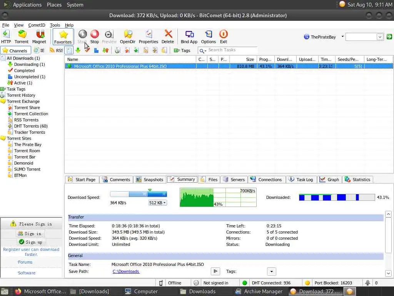Viewport: 394px width, 296px height.
Task: Expand the search text combo box arrow
Action: pos(380,37)
